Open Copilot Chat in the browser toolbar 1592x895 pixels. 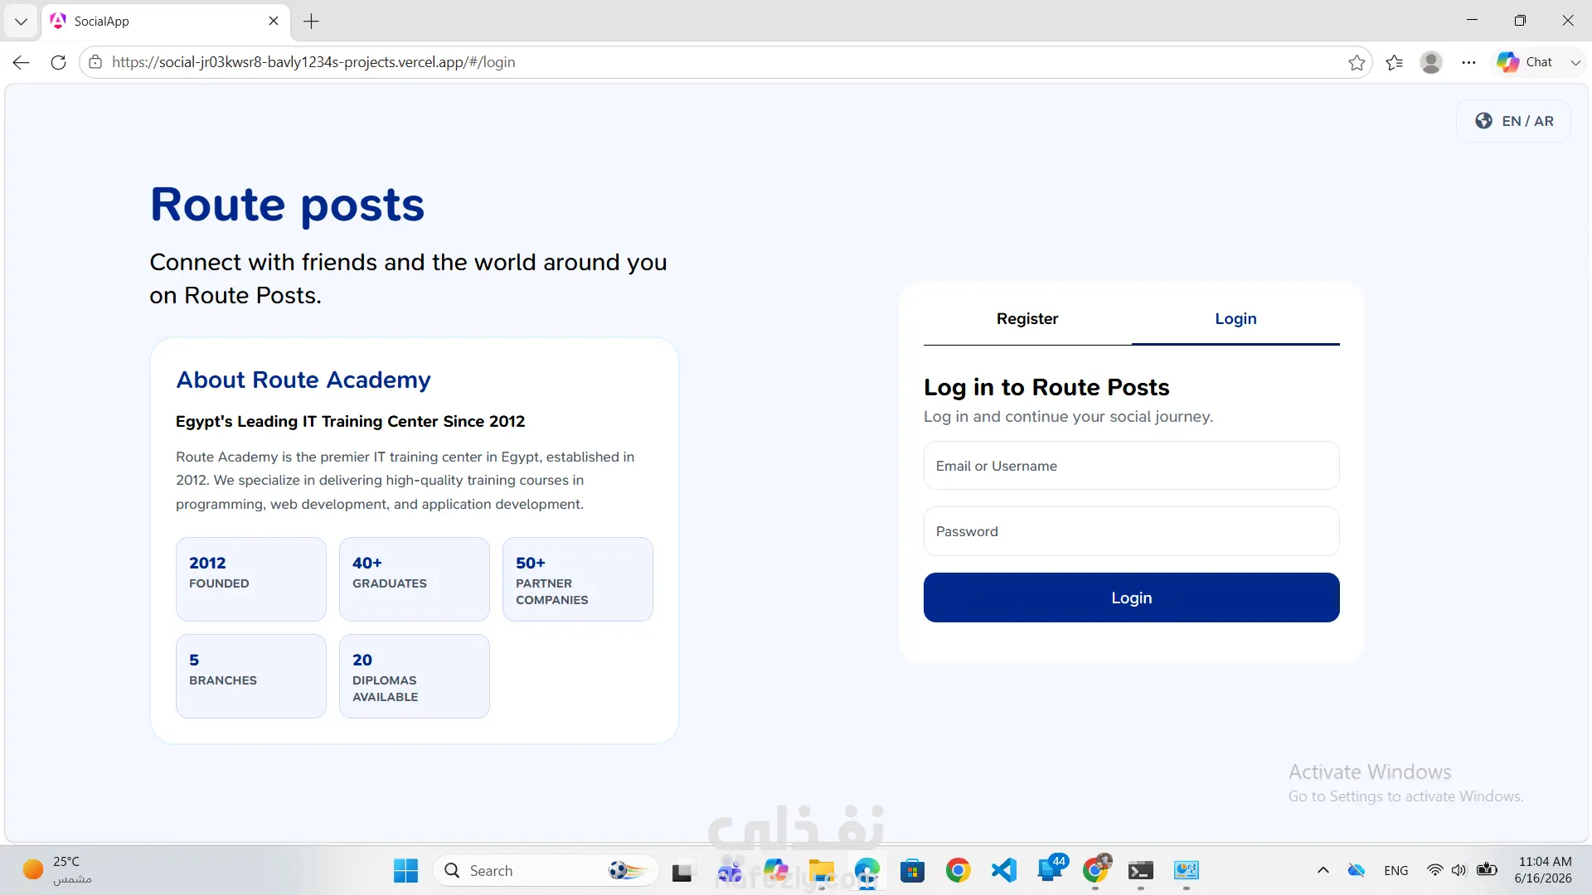tap(1524, 62)
